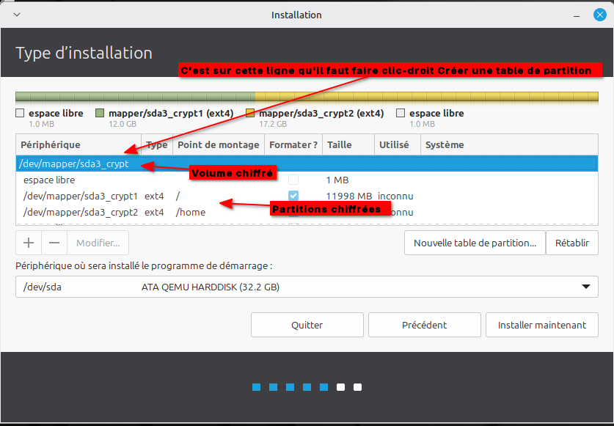Open the boot device dropdown showing /dev/sda
Image resolution: width=614 pixels, height=426 pixels.
click(x=586, y=287)
